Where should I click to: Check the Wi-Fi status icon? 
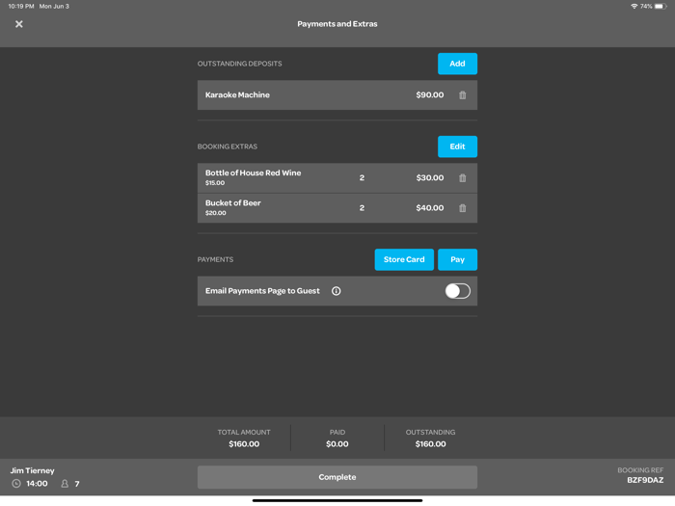[x=634, y=6]
